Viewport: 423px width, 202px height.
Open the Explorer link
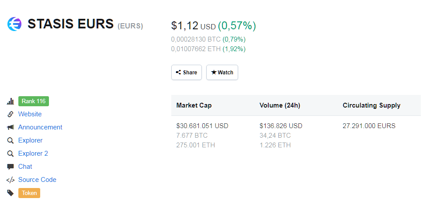[30, 140]
